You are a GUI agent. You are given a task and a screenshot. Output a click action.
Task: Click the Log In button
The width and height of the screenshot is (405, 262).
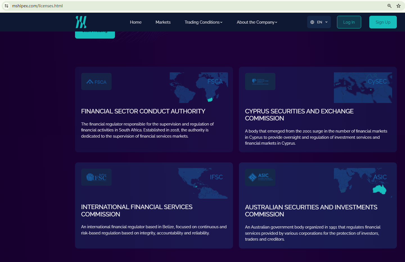tap(349, 22)
